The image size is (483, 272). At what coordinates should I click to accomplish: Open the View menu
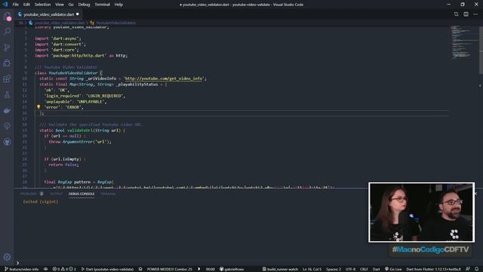point(60,5)
